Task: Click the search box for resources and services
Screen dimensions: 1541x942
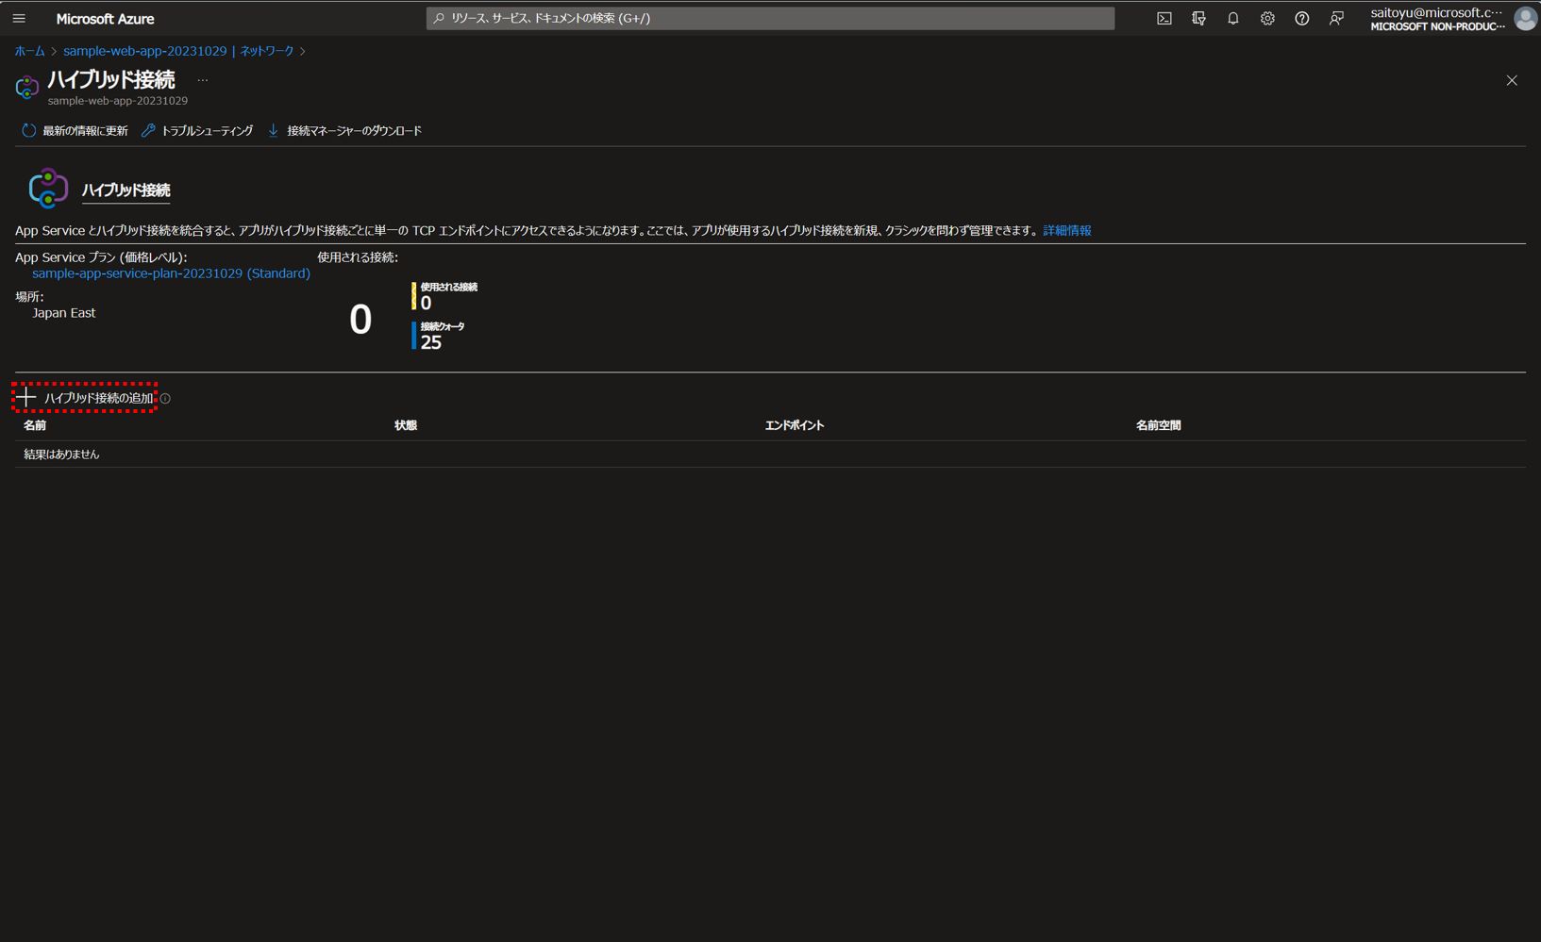Action: [x=770, y=18]
